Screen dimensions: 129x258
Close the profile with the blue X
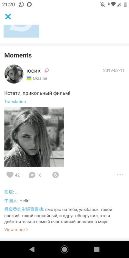8,17
